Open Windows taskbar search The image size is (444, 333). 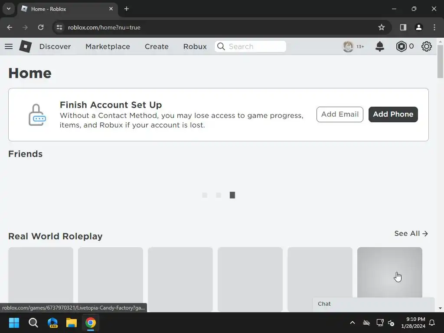[x=33, y=323]
